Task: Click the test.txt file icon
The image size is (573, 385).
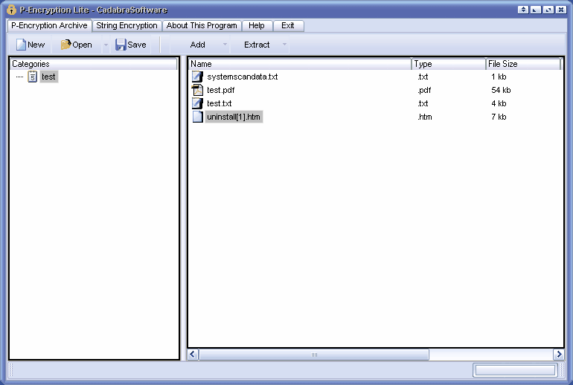Action: click(x=197, y=103)
